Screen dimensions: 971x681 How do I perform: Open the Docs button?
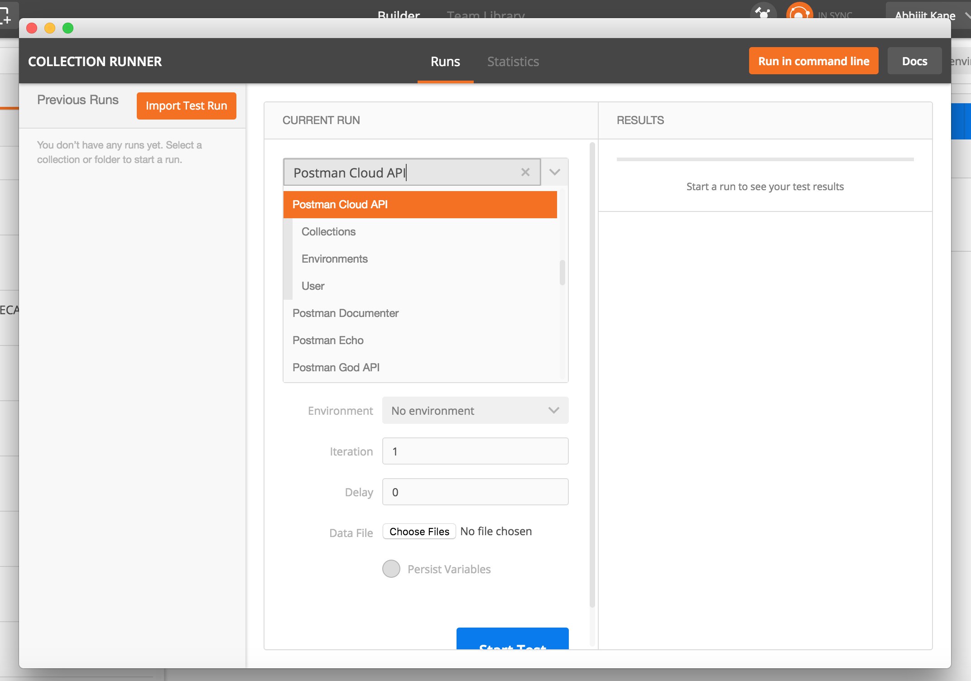coord(914,61)
